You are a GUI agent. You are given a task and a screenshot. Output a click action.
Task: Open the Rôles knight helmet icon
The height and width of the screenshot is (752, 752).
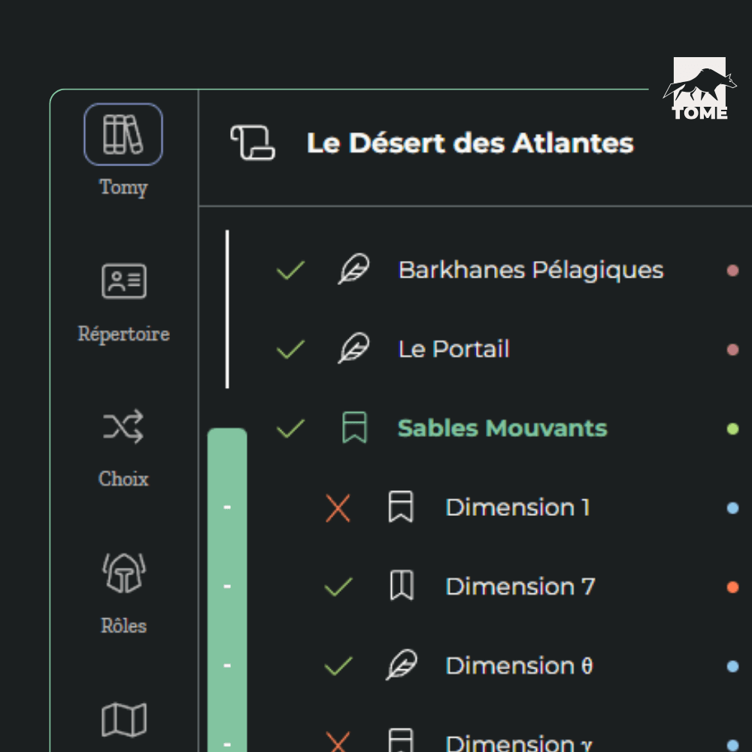(123, 574)
